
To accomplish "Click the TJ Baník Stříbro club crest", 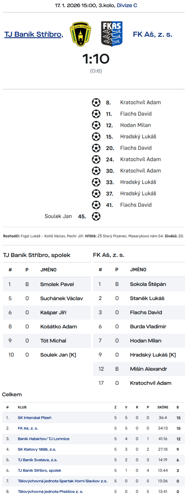I will pos(81,34).
